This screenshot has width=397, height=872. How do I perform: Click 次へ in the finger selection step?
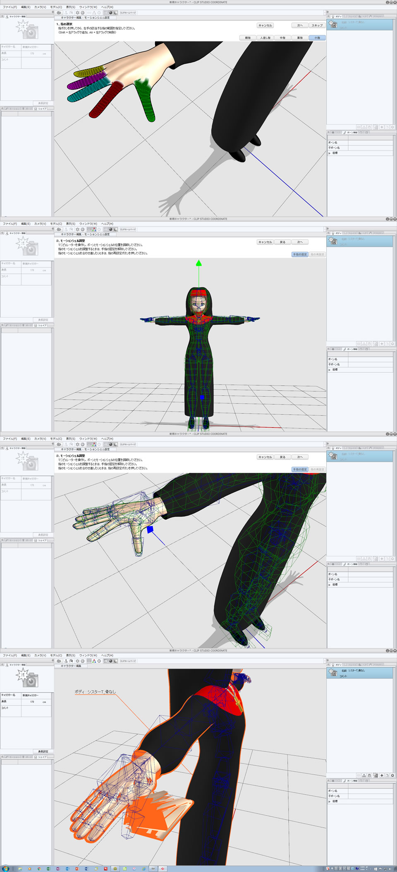pos(300,26)
